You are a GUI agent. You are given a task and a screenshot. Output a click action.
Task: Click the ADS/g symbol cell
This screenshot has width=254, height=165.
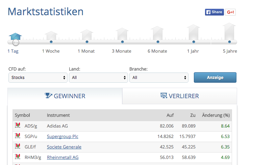(31, 126)
